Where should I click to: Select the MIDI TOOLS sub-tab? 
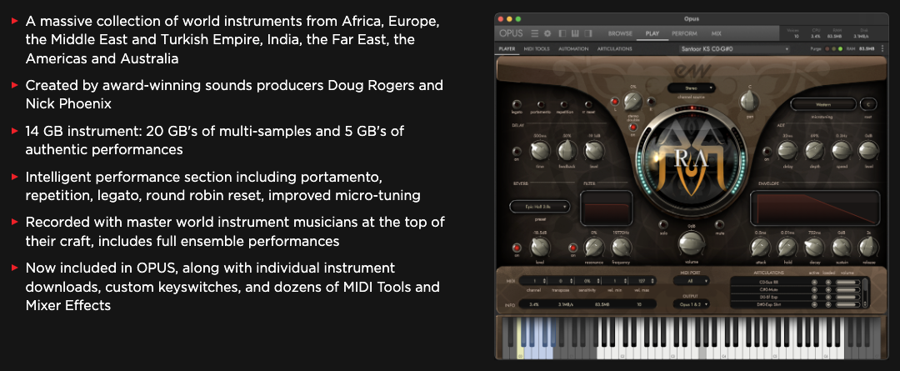coord(537,49)
